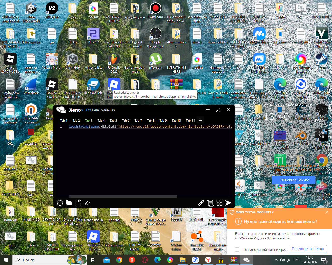Click the Зарегистрировать ключ link

pos(295,187)
